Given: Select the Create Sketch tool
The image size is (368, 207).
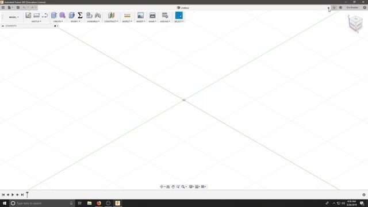Looking at the screenshot, I should coord(28,16).
